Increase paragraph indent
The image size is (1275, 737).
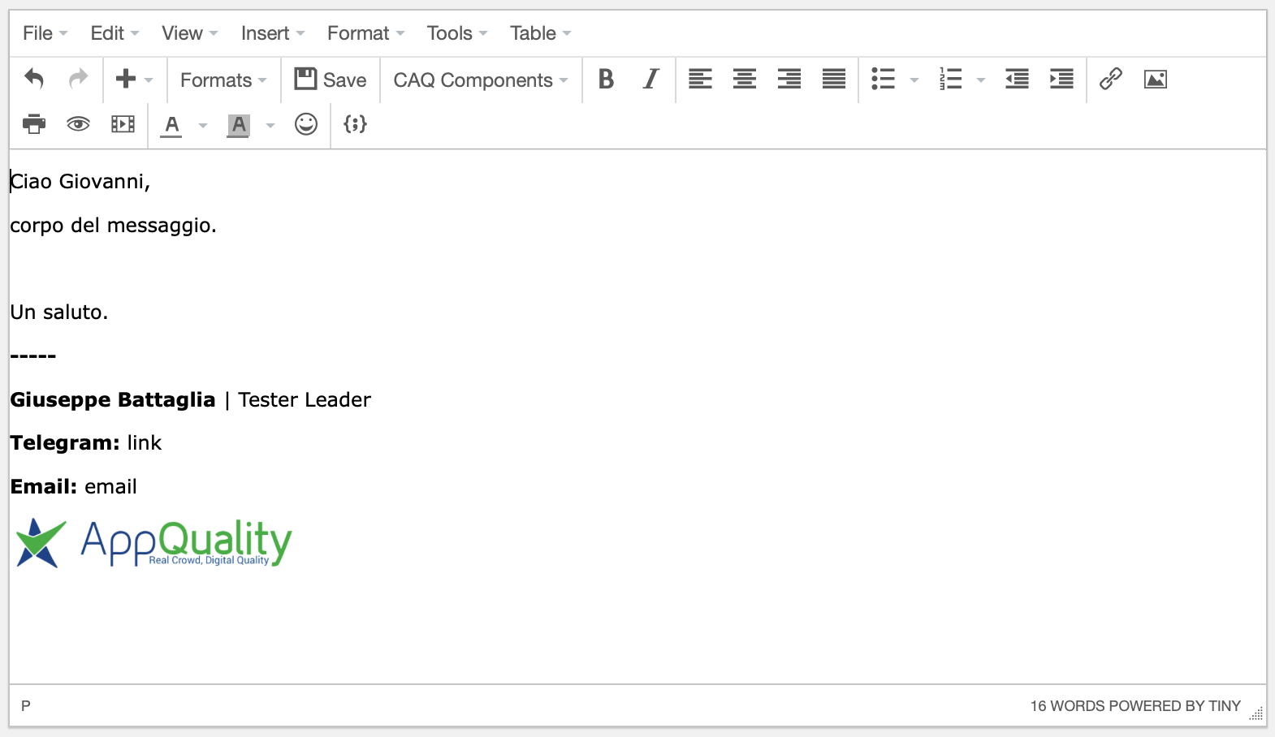tap(1061, 79)
